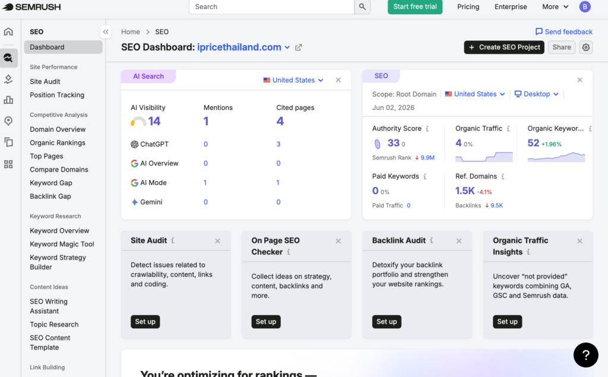Open Domain Overview in sidebar
This screenshot has height=377, width=608.
coord(58,129)
